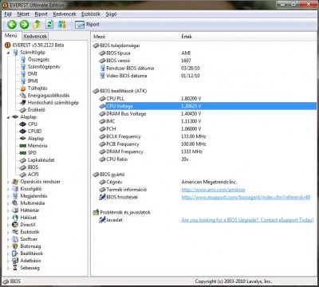Click the Érzékelő icon in the tree

click(23, 110)
